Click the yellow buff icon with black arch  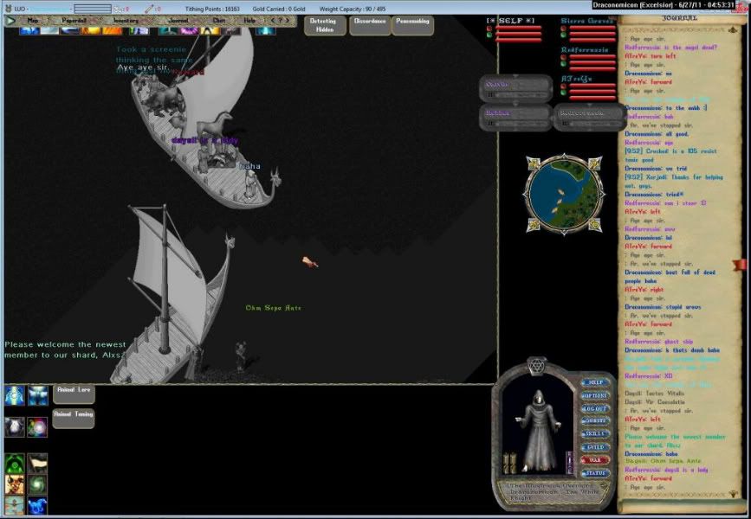coord(210,31)
